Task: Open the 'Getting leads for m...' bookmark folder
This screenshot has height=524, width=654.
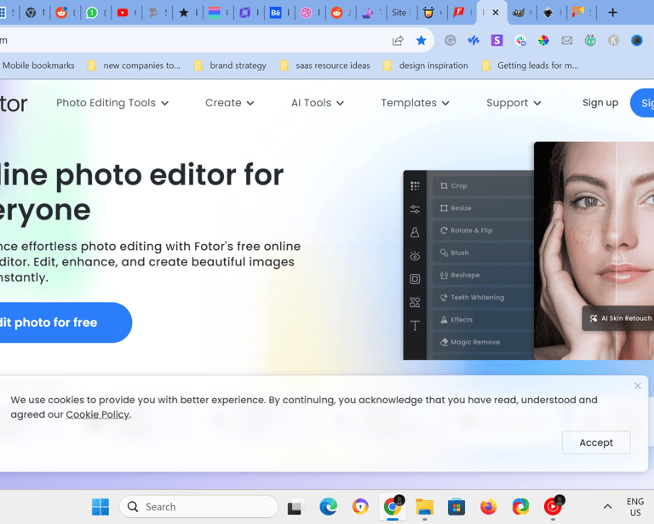Action: (x=531, y=65)
